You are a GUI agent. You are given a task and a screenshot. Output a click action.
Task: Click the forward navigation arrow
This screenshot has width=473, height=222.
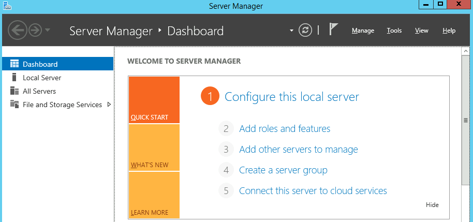click(35, 31)
